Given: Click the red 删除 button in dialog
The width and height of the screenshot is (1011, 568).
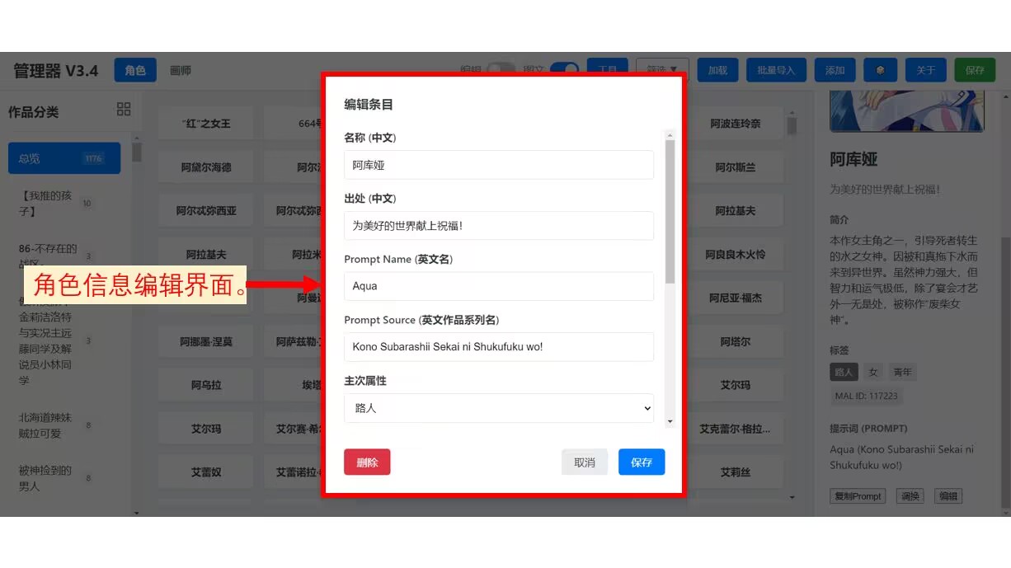Looking at the screenshot, I should 367,462.
